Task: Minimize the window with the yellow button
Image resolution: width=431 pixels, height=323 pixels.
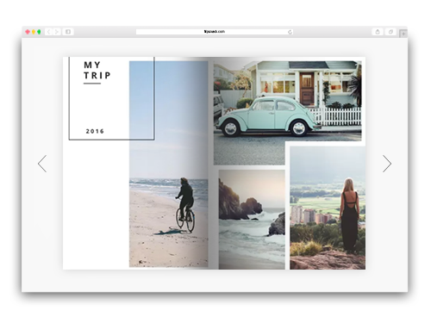Action: click(x=34, y=32)
